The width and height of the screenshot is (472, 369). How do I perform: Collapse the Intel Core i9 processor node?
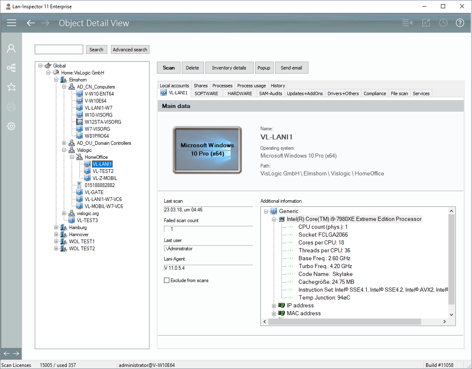point(274,219)
